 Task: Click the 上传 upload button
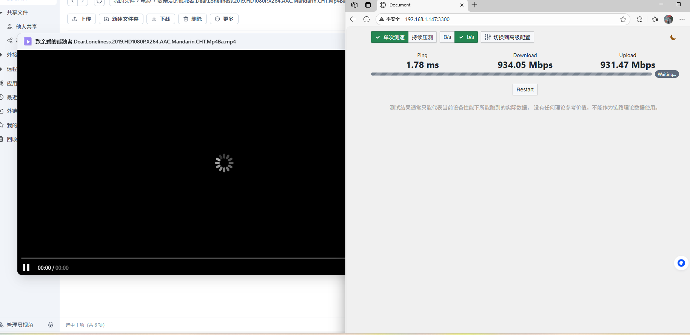pyautogui.click(x=82, y=19)
